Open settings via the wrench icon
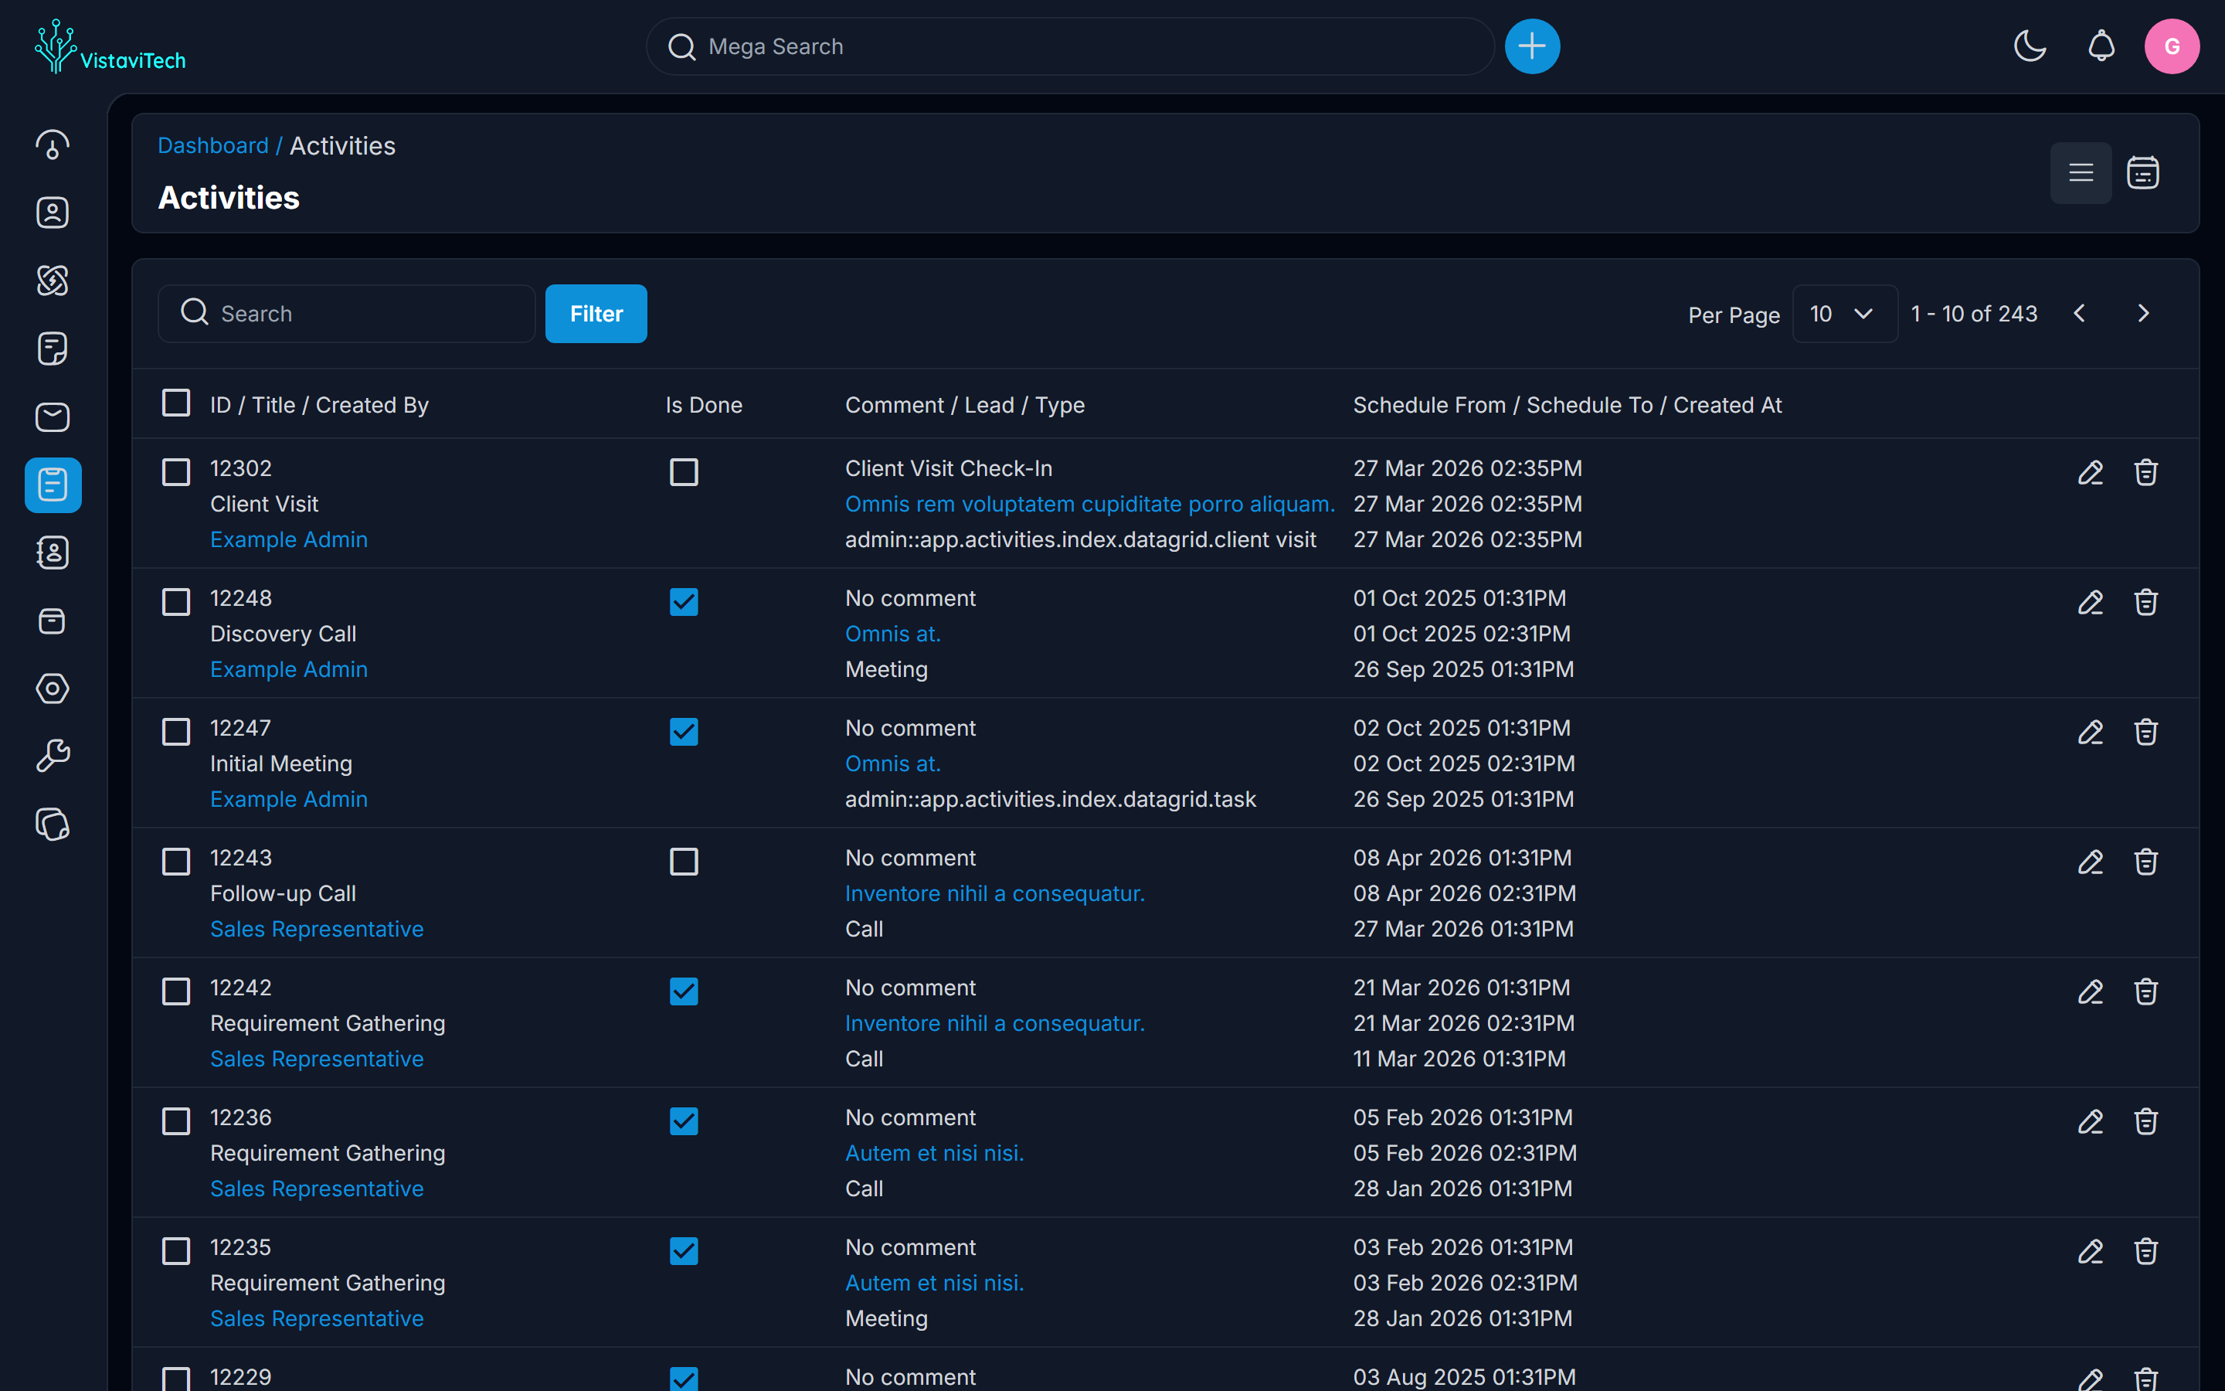Screen dimensions: 2225x1391 (x=53, y=754)
